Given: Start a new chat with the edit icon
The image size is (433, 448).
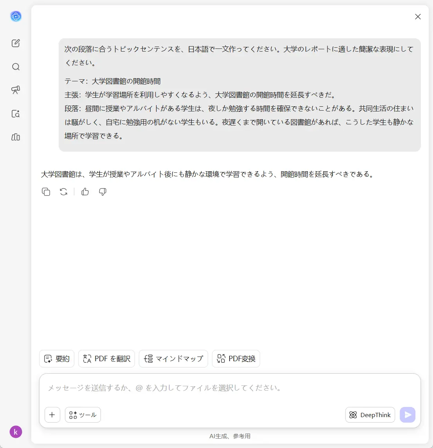Looking at the screenshot, I should pyautogui.click(x=16, y=43).
